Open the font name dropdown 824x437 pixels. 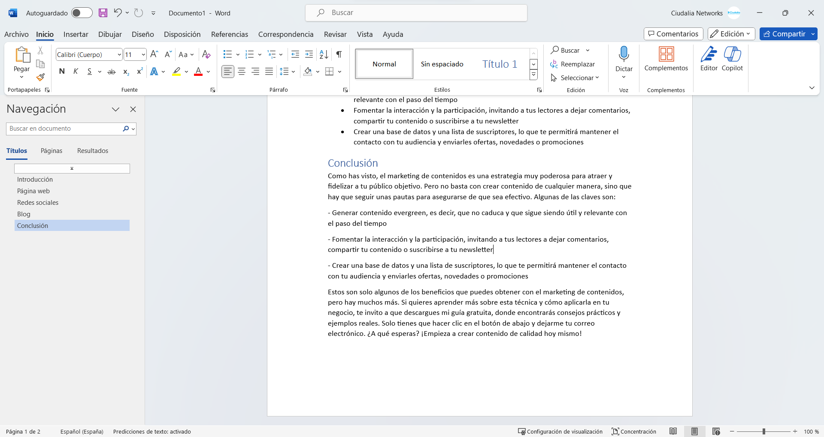pyautogui.click(x=119, y=55)
